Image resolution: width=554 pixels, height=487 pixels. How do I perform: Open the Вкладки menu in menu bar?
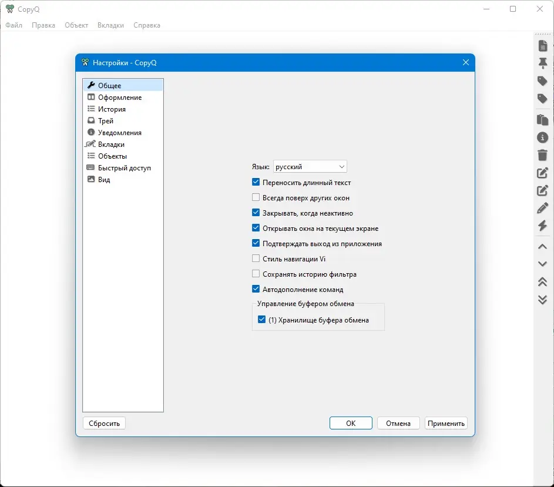click(x=110, y=25)
